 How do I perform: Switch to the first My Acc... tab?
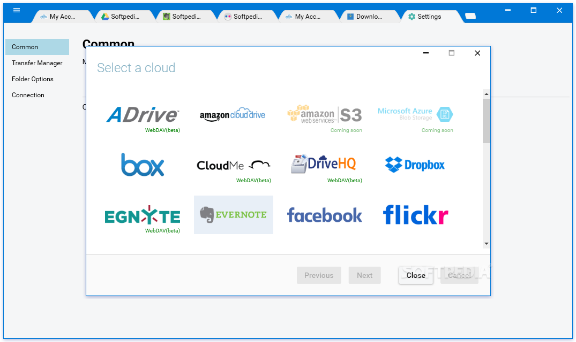click(62, 17)
